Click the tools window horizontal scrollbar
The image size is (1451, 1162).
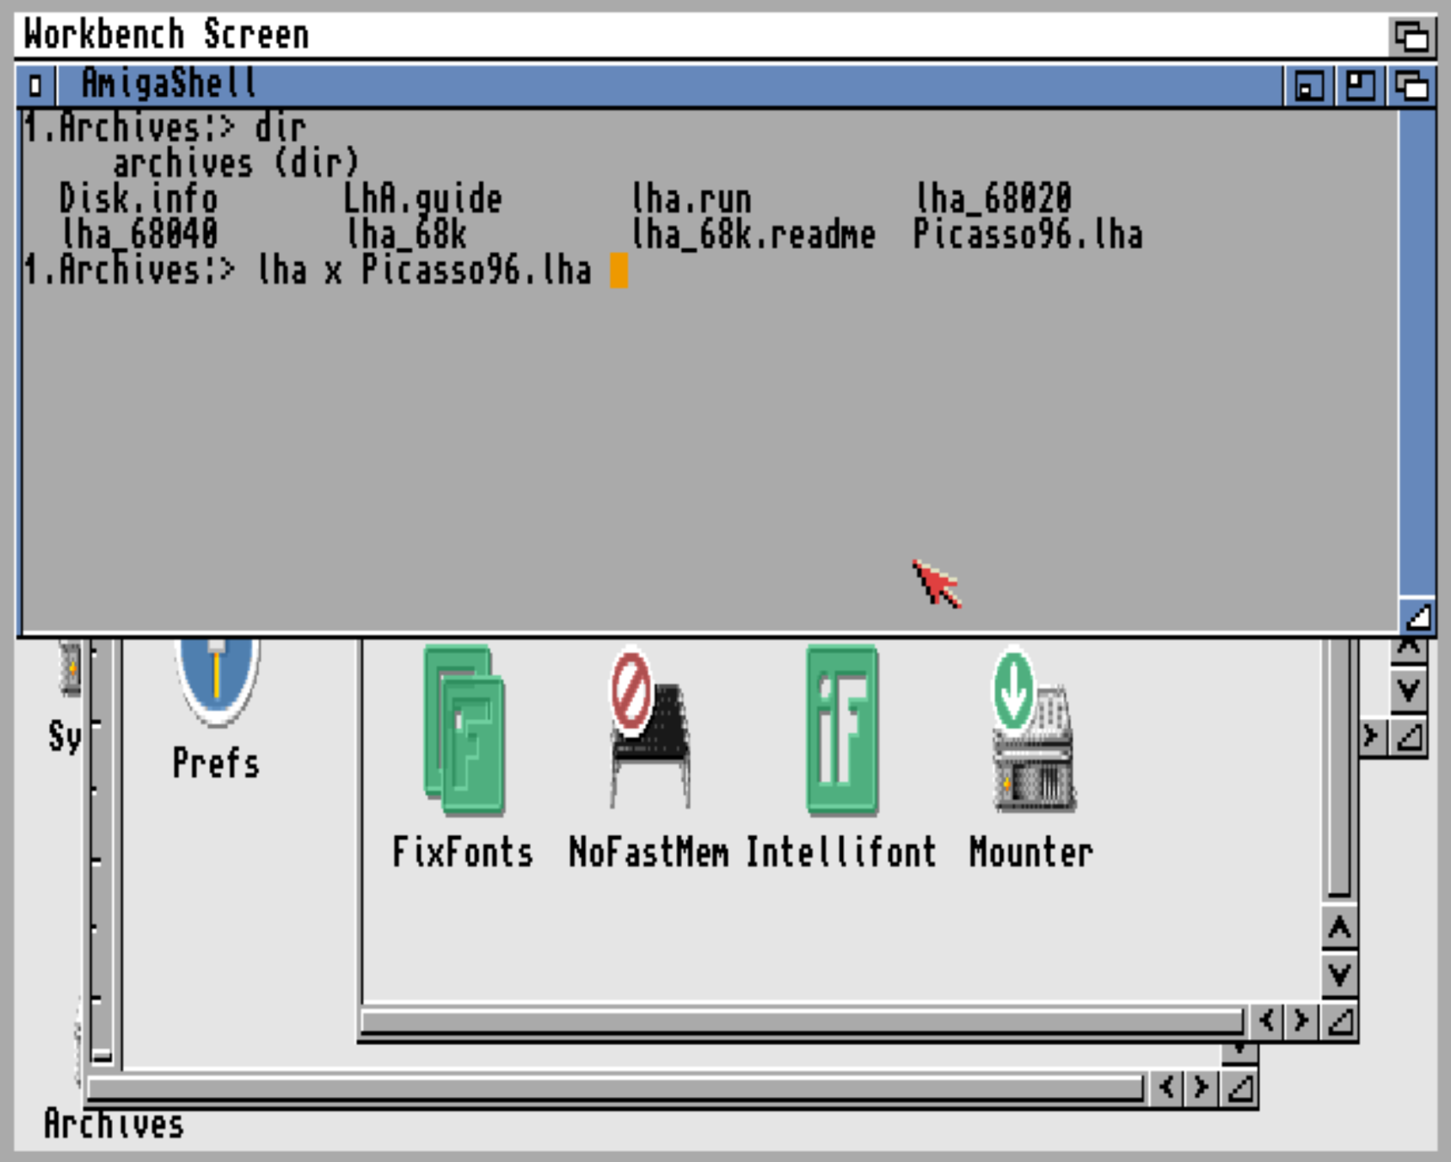point(801,1021)
